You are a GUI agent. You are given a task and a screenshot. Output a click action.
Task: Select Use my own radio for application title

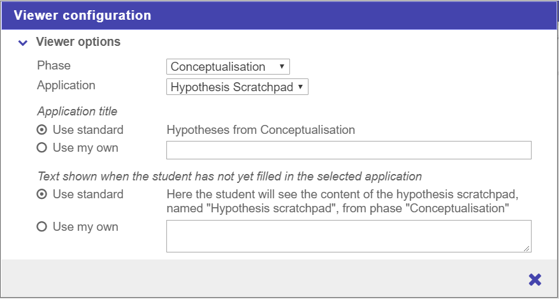tap(42, 148)
